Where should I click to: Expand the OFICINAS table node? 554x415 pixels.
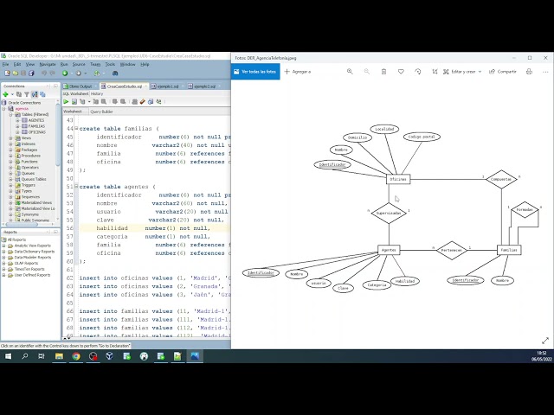[17, 132]
